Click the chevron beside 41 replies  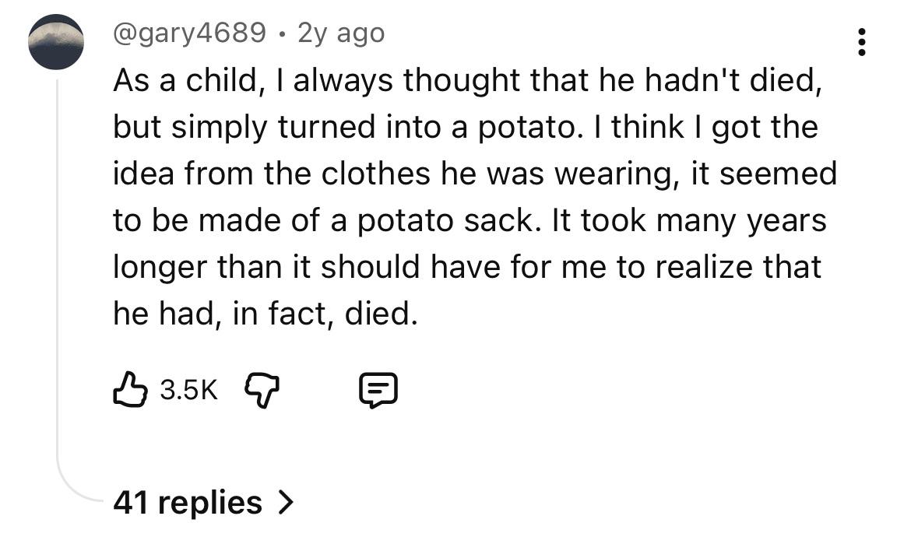tap(286, 502)
